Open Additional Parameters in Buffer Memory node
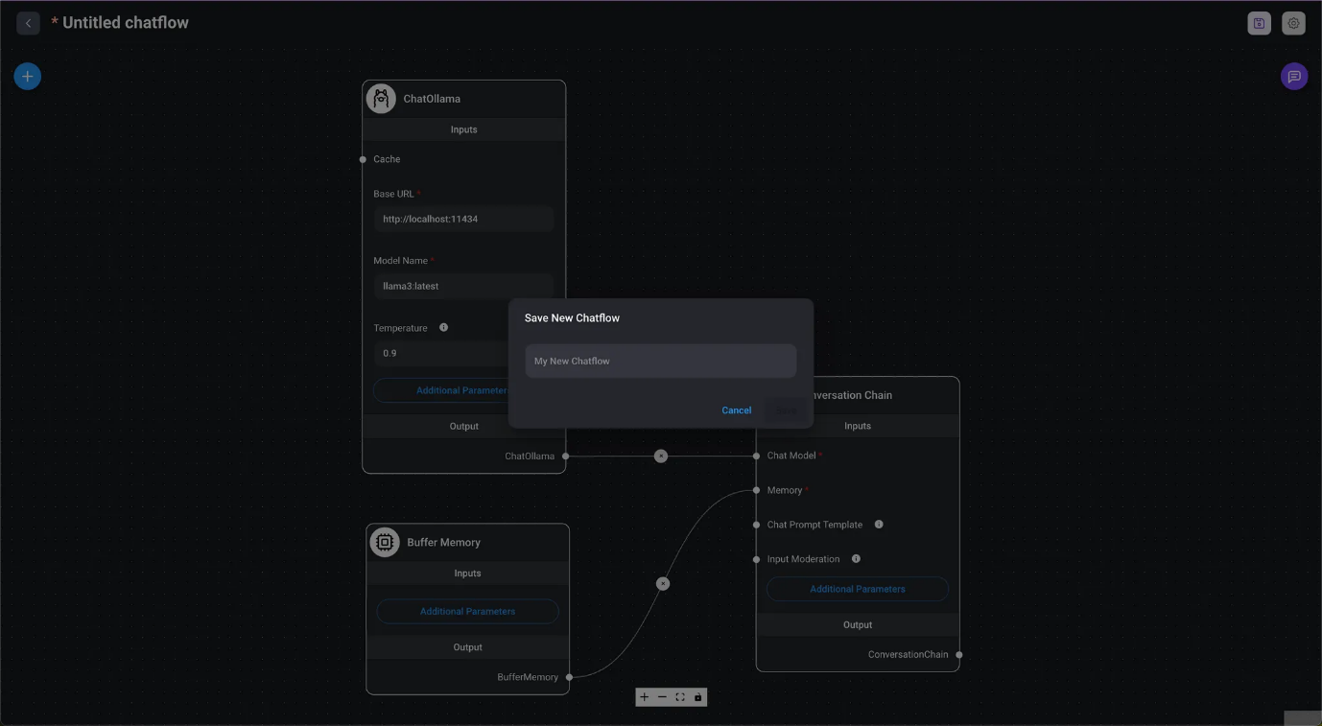Viewport: 1322px width, 726px height. (467, 612)
